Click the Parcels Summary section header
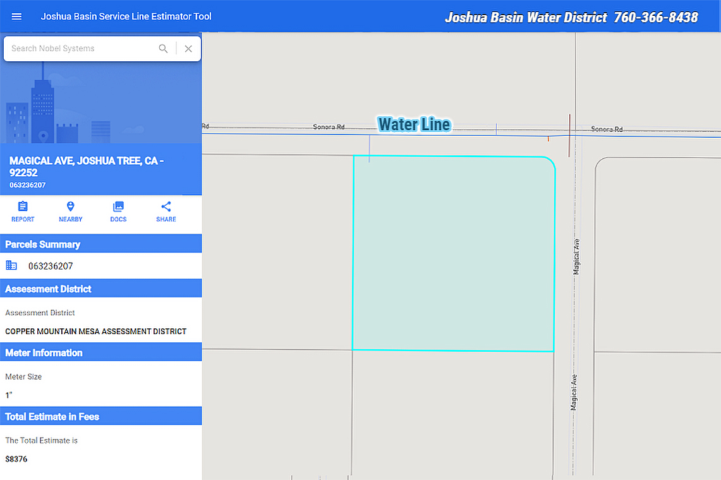Viewport: 721px width, 480px height. (100, 244)
